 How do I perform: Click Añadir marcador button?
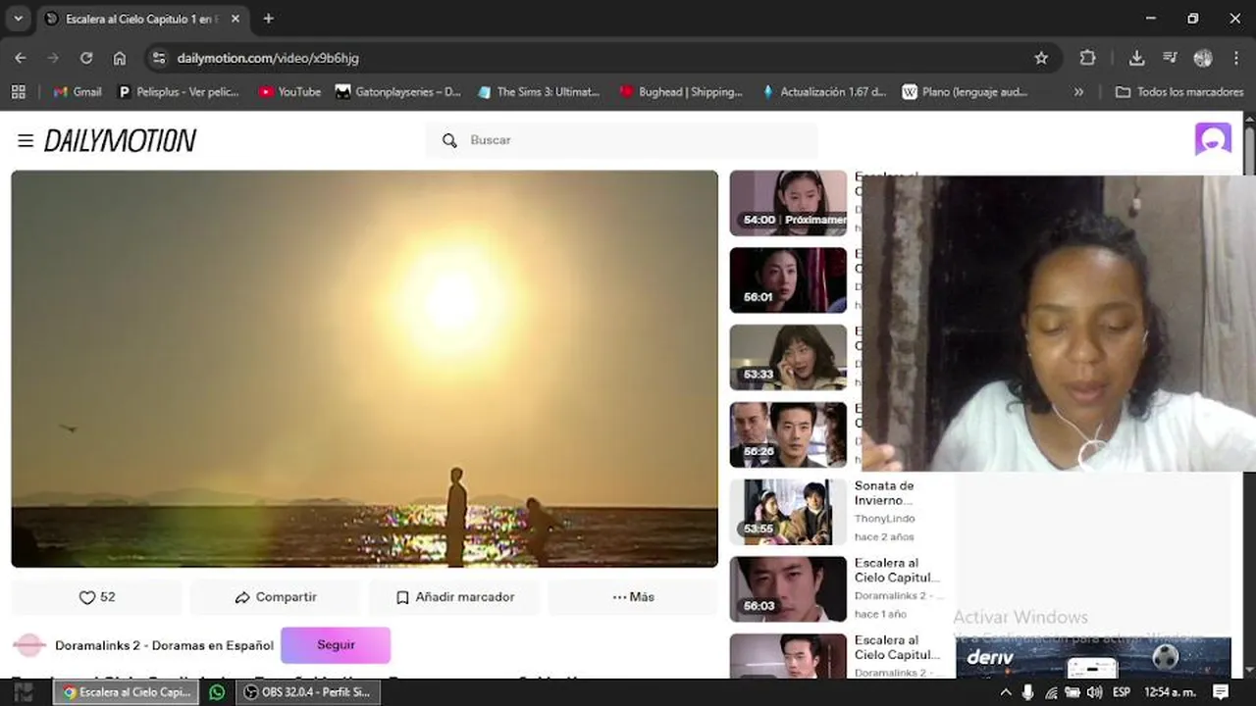tap(454, 597)
